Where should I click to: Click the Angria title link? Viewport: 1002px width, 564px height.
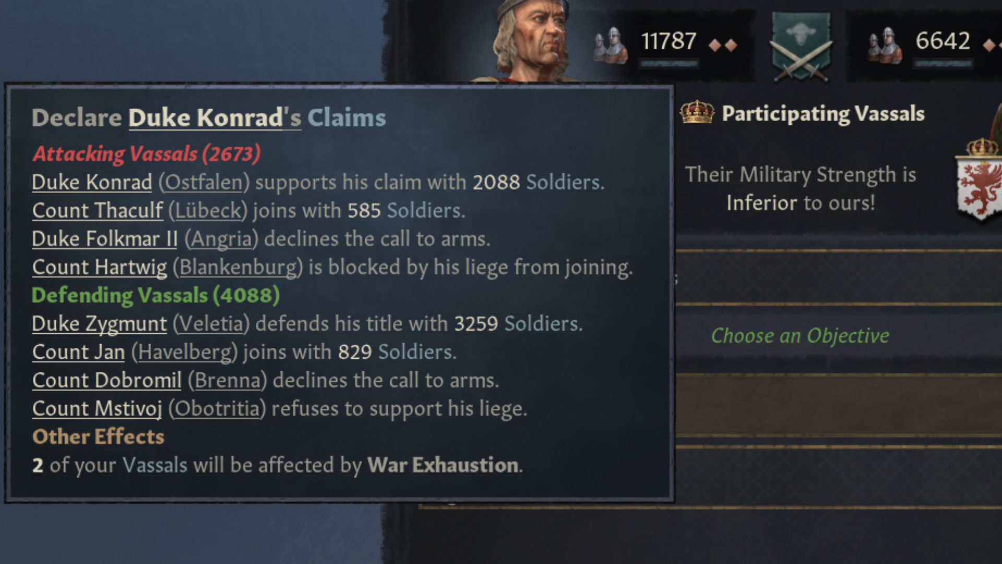pos(221,239)
